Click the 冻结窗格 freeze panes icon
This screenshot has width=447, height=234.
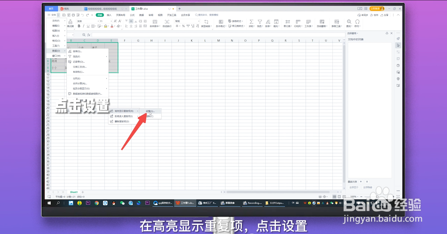pyautogui.click(x=322, y=22)
